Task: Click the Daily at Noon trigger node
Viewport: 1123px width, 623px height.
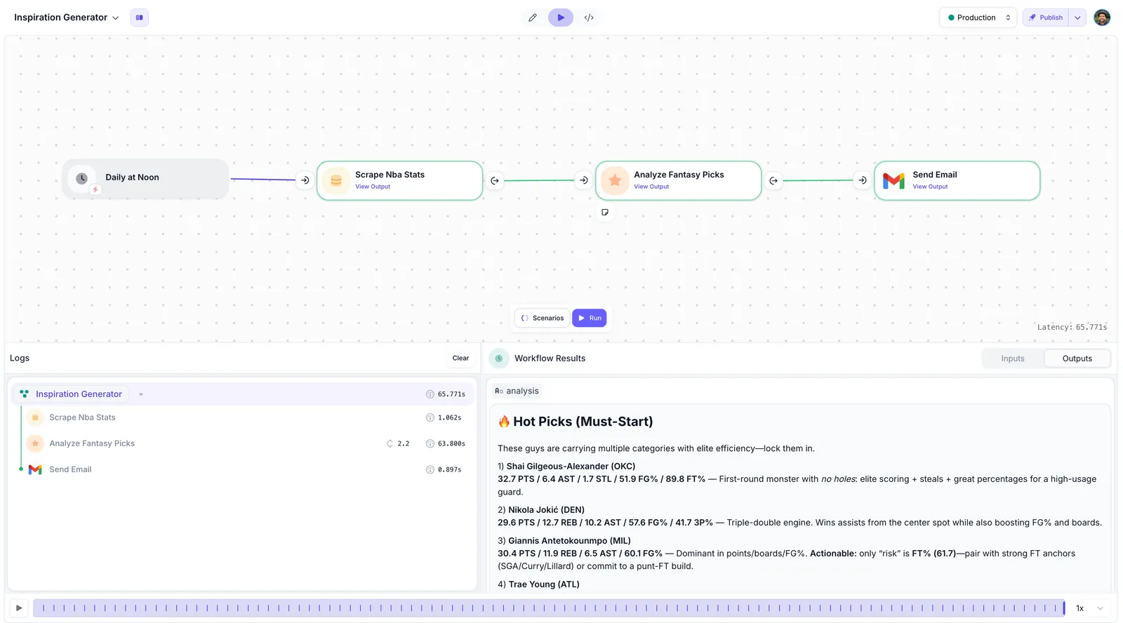Action: click(145, 179)
